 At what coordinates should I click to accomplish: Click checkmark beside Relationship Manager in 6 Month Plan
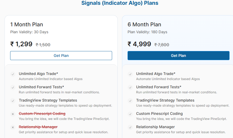click(130, 127)
